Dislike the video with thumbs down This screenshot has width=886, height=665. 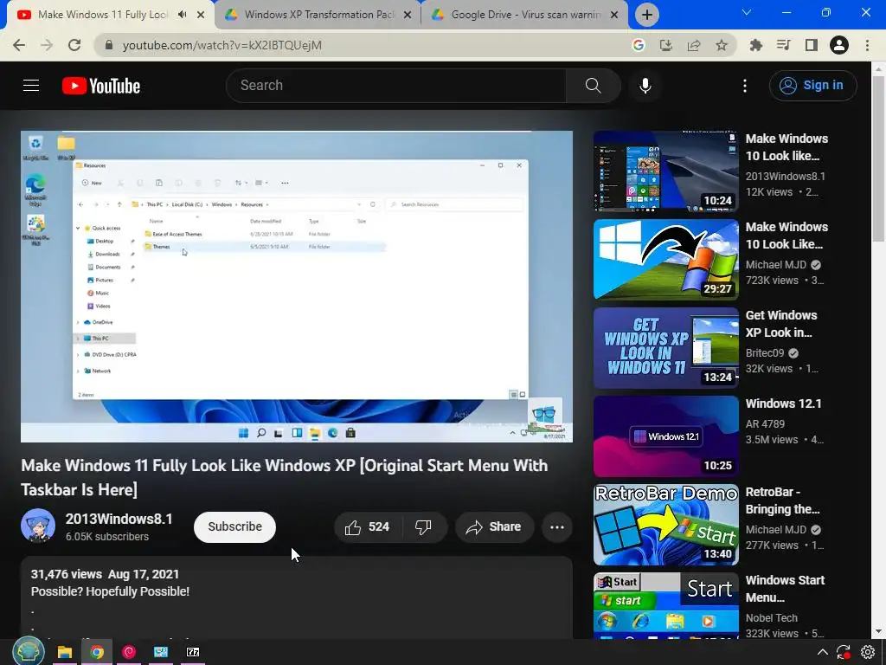click(423, 527)
